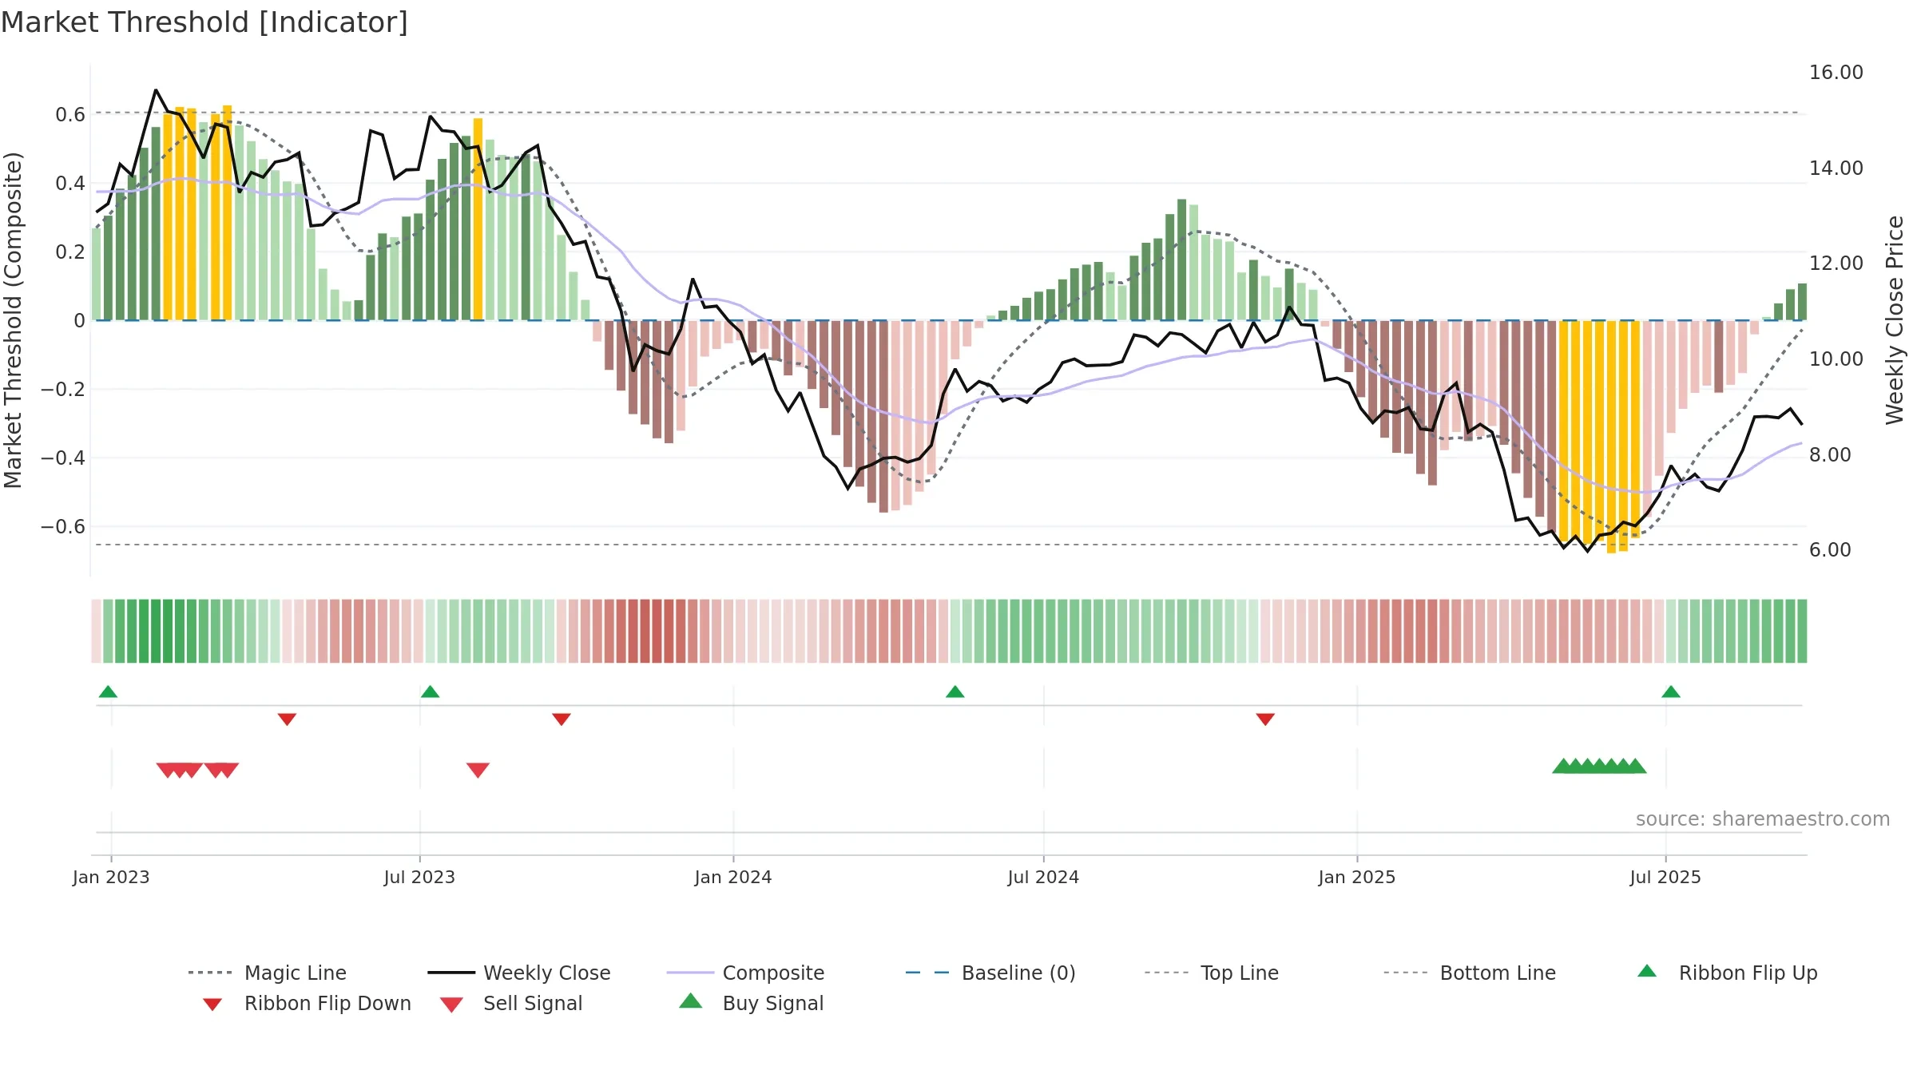This screenshot has height=1078, width=1917.
Task: Click the −0.6 left axis tick label
Action: (63, 527)
